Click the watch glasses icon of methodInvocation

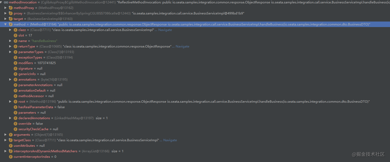pos(6,2)
